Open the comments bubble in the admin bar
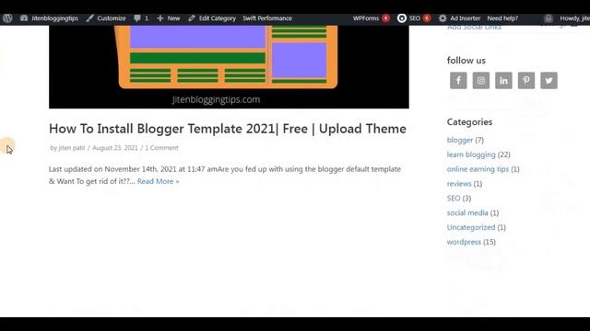 [x=141, y=18]
